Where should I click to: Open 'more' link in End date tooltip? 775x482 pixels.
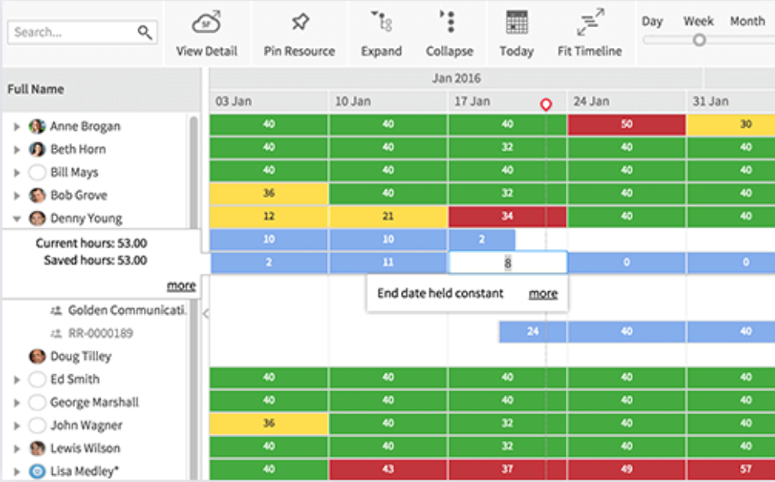(x=542, y=294)
